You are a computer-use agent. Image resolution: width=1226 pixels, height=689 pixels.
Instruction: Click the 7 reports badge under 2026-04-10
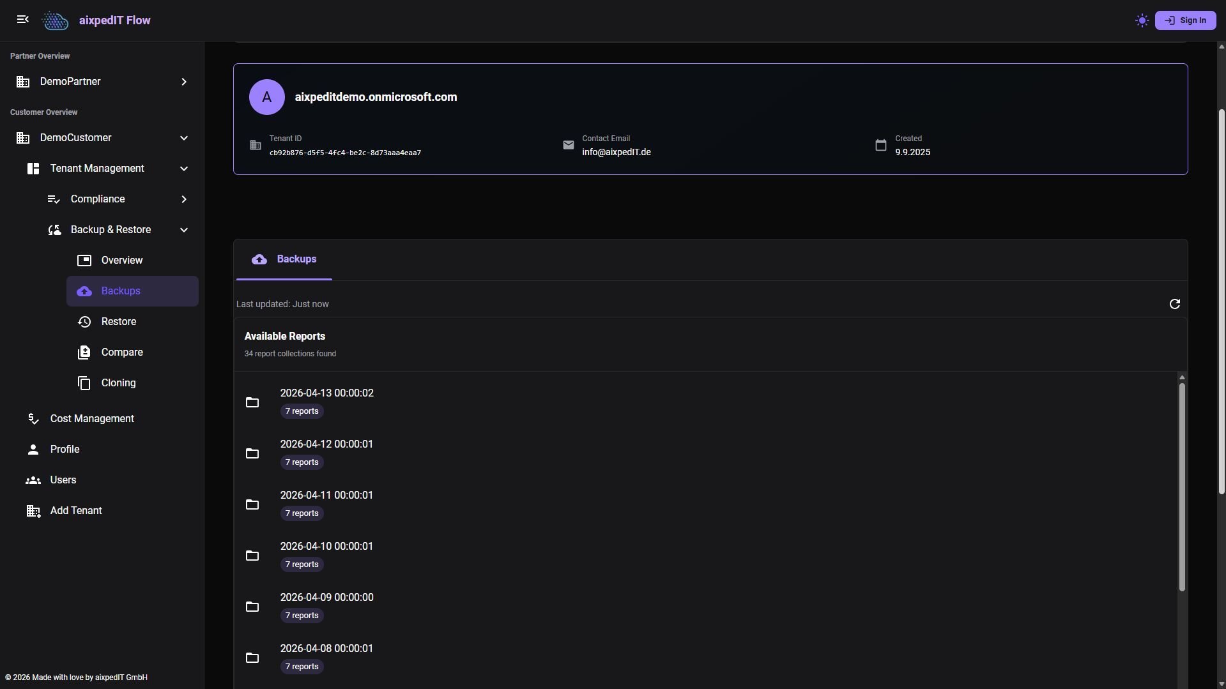coord(302,564)
